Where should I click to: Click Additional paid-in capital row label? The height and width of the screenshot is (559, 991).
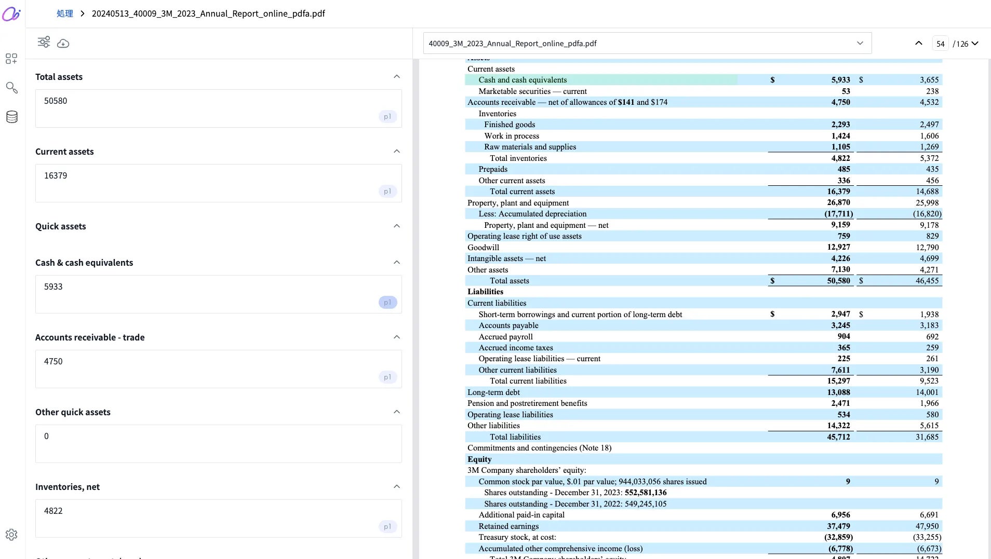pos(521,515)
